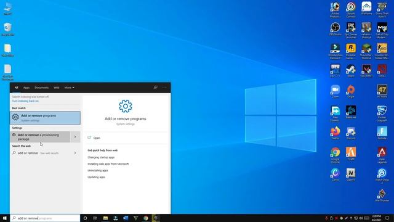This screenshot has width=394, height=222.
Task: Select the Ubisoft Connect desktop icon
Action: point(351,10)
